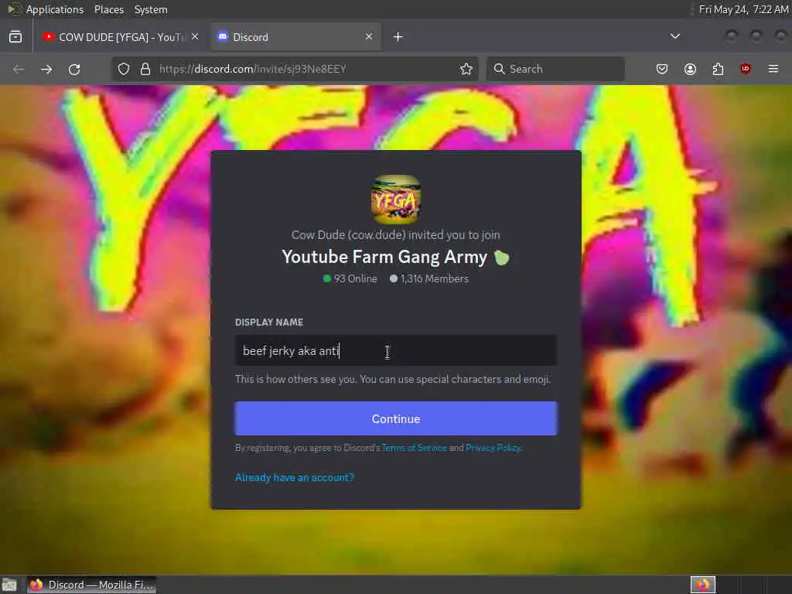
Task: Open the tracking protection shield icon
Action: click(124, 69)
